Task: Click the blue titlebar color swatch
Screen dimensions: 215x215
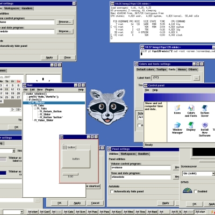Action: 3,173
